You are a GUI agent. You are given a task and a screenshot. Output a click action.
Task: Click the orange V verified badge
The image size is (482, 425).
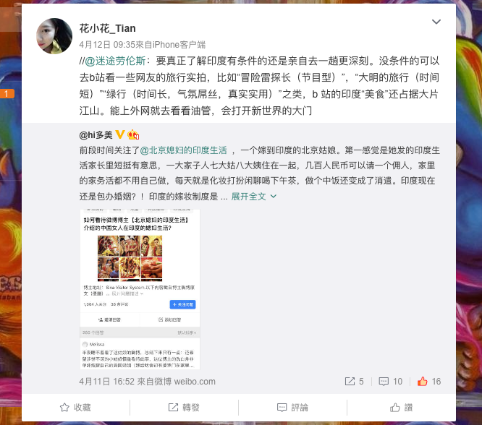point(120,134)
